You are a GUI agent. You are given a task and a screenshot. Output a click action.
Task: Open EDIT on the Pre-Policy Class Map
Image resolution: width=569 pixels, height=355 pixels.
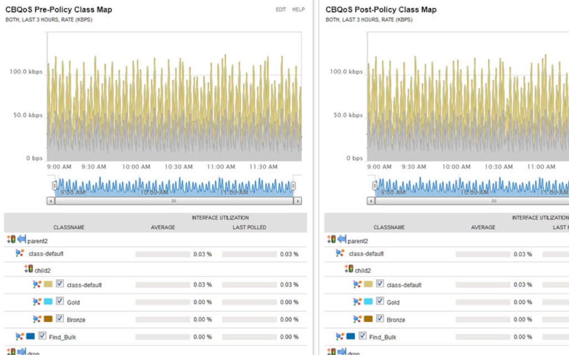(279, 9)
